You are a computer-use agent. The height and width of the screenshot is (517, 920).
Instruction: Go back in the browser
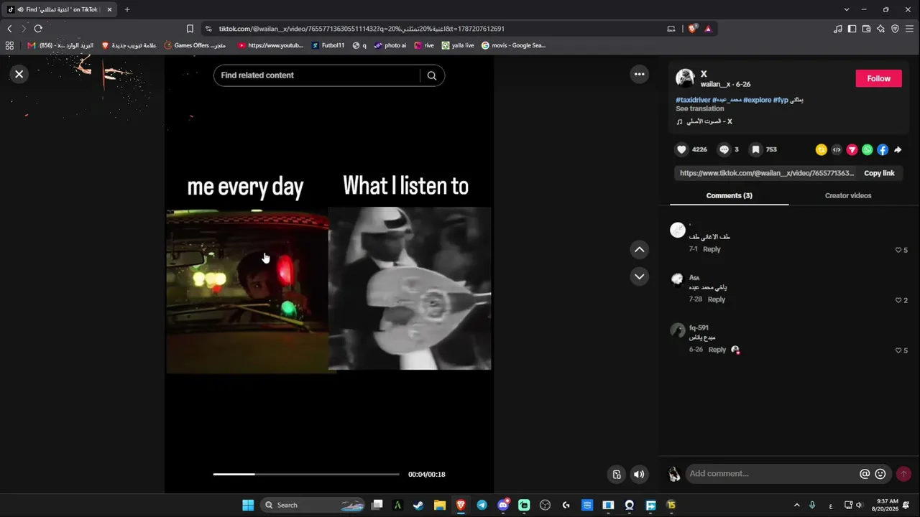point(9,29)
